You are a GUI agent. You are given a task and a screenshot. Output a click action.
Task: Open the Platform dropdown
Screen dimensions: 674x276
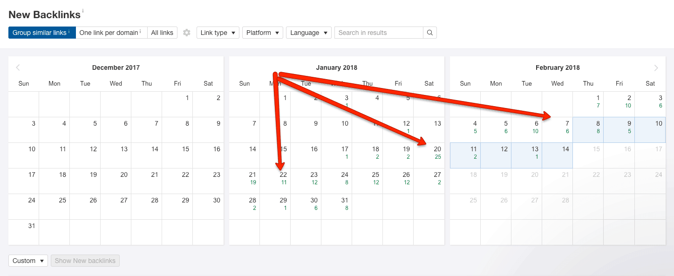[x=263, y=33]
